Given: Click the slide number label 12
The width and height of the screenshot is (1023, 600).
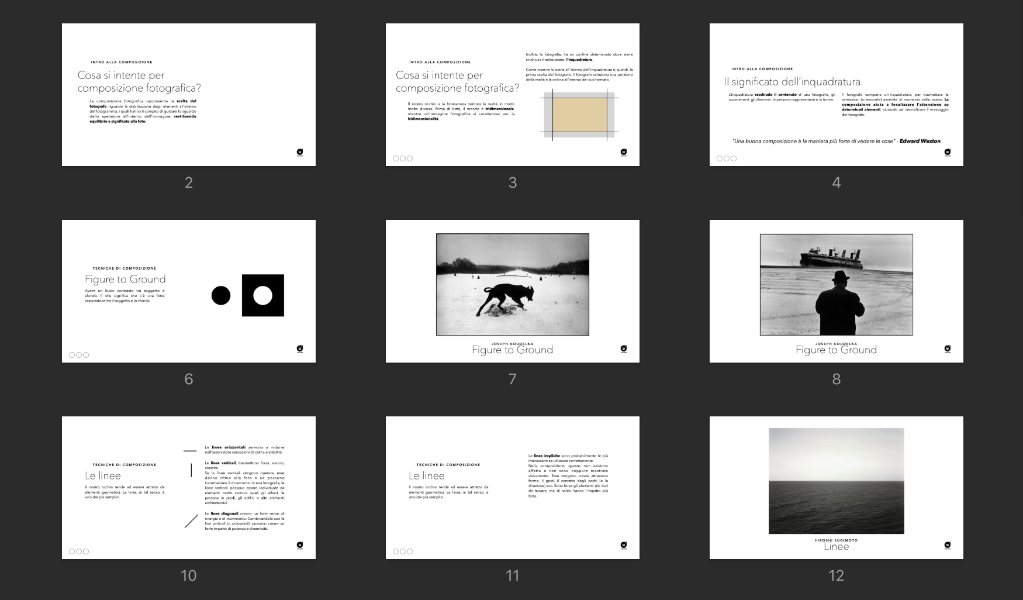Looking at the screenshot, I should 837,576.
